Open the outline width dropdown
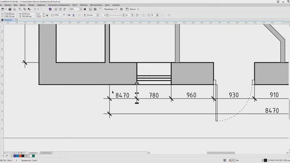 [97, 15]
